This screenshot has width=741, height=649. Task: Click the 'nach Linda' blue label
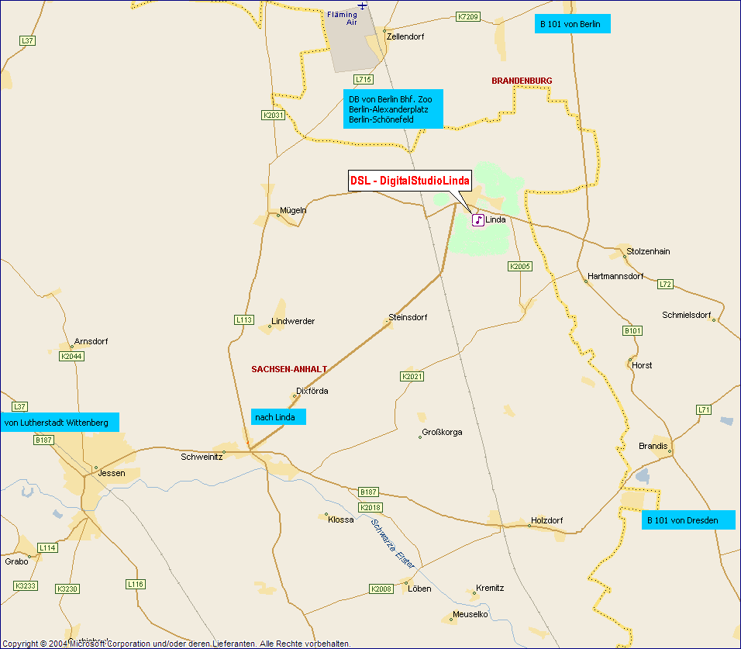pyautogui.click(x=278, y=417)
